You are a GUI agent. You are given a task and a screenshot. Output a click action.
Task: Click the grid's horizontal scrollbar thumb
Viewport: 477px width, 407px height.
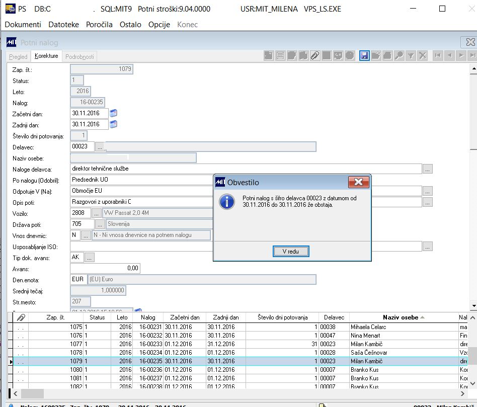[33, 393]
